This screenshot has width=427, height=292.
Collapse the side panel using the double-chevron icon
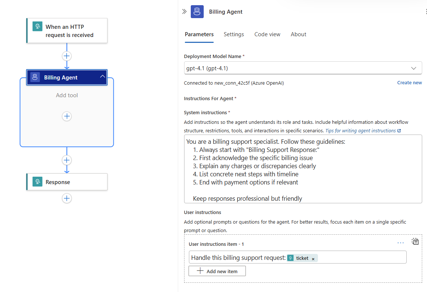click(x=184, y=11)
